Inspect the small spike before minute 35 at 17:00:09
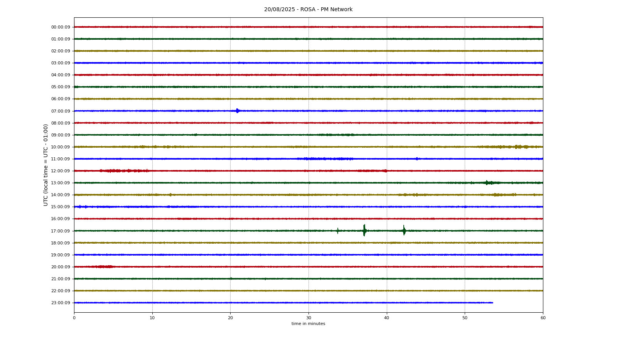The image size is (617, 347). coord(338,231)
